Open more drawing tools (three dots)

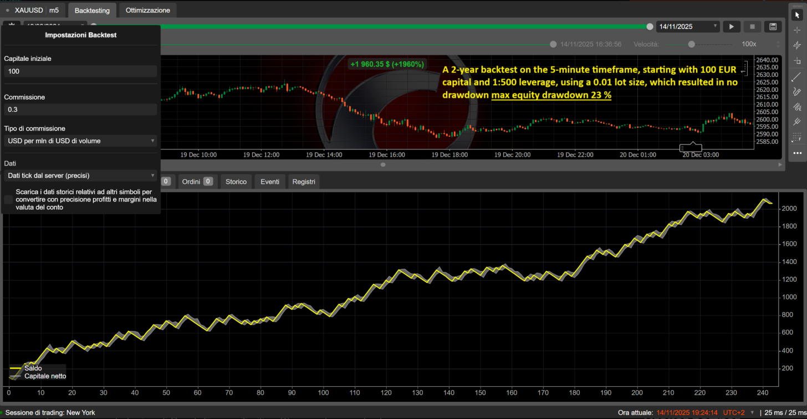point(797,153)
